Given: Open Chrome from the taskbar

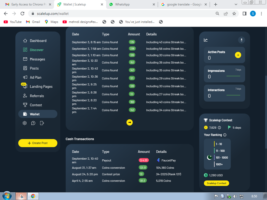Looking at the screenshot, I should pos(33,196).
